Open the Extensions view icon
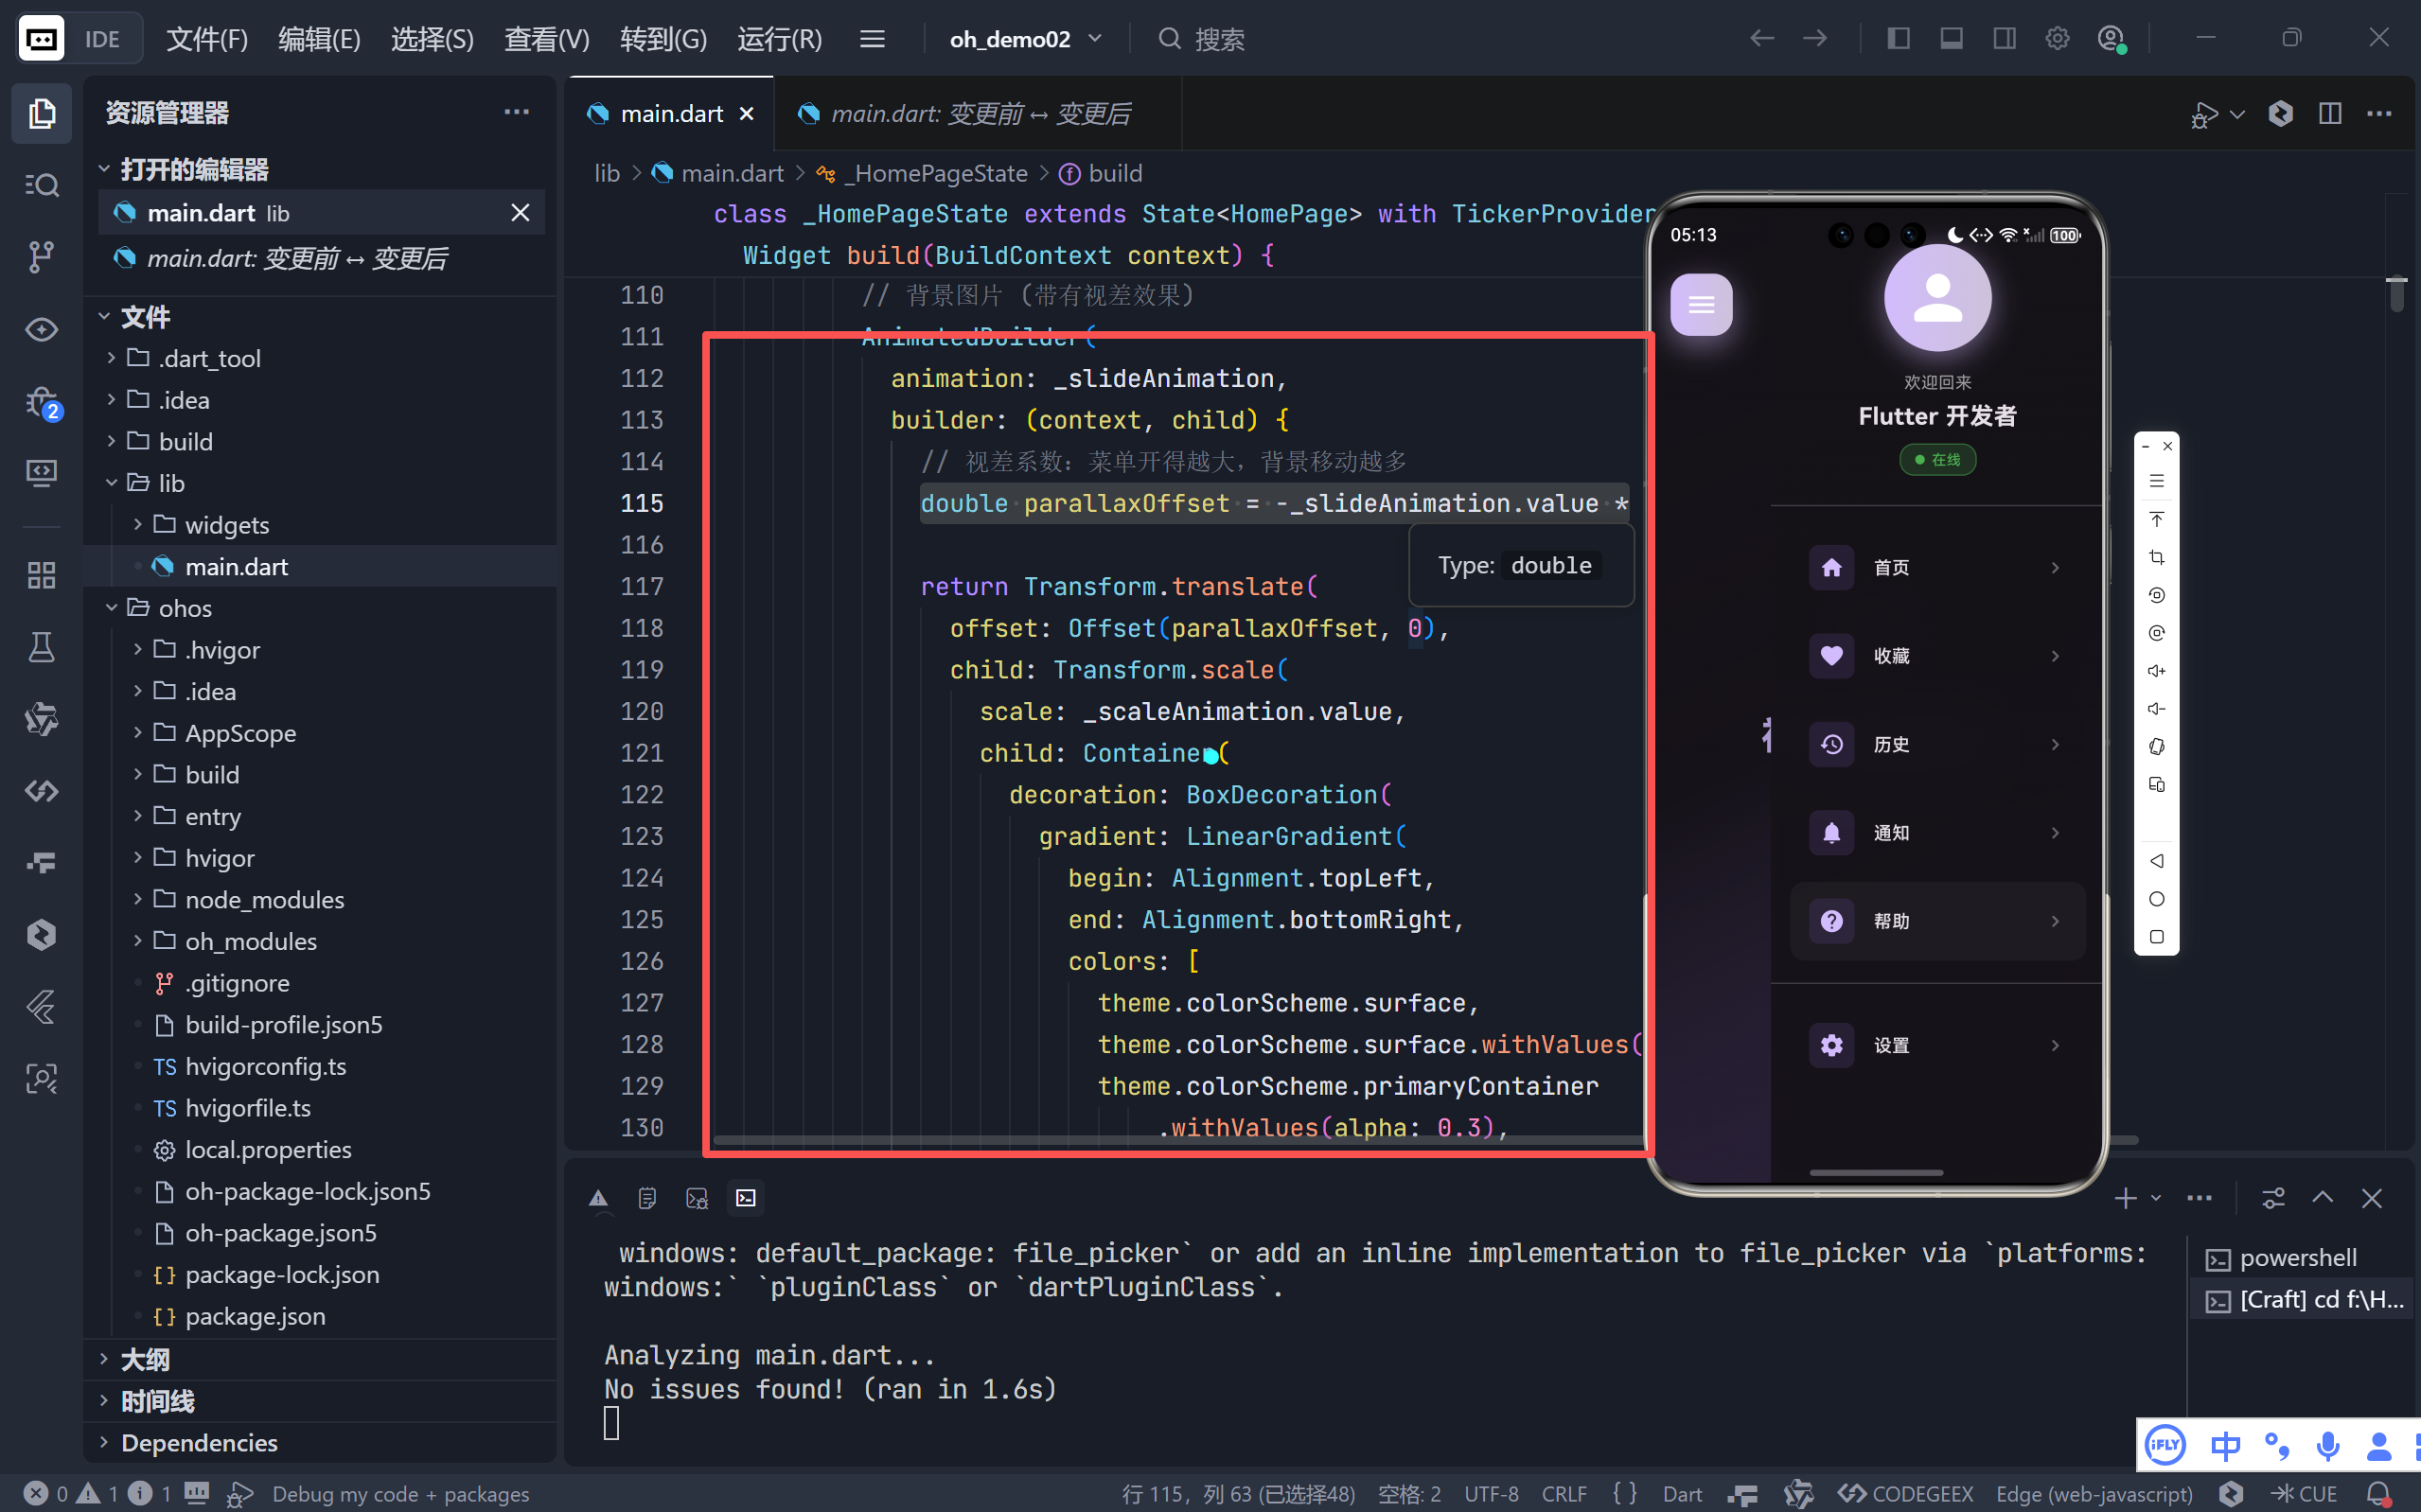 pyautogui.click(x=41, y=575)
